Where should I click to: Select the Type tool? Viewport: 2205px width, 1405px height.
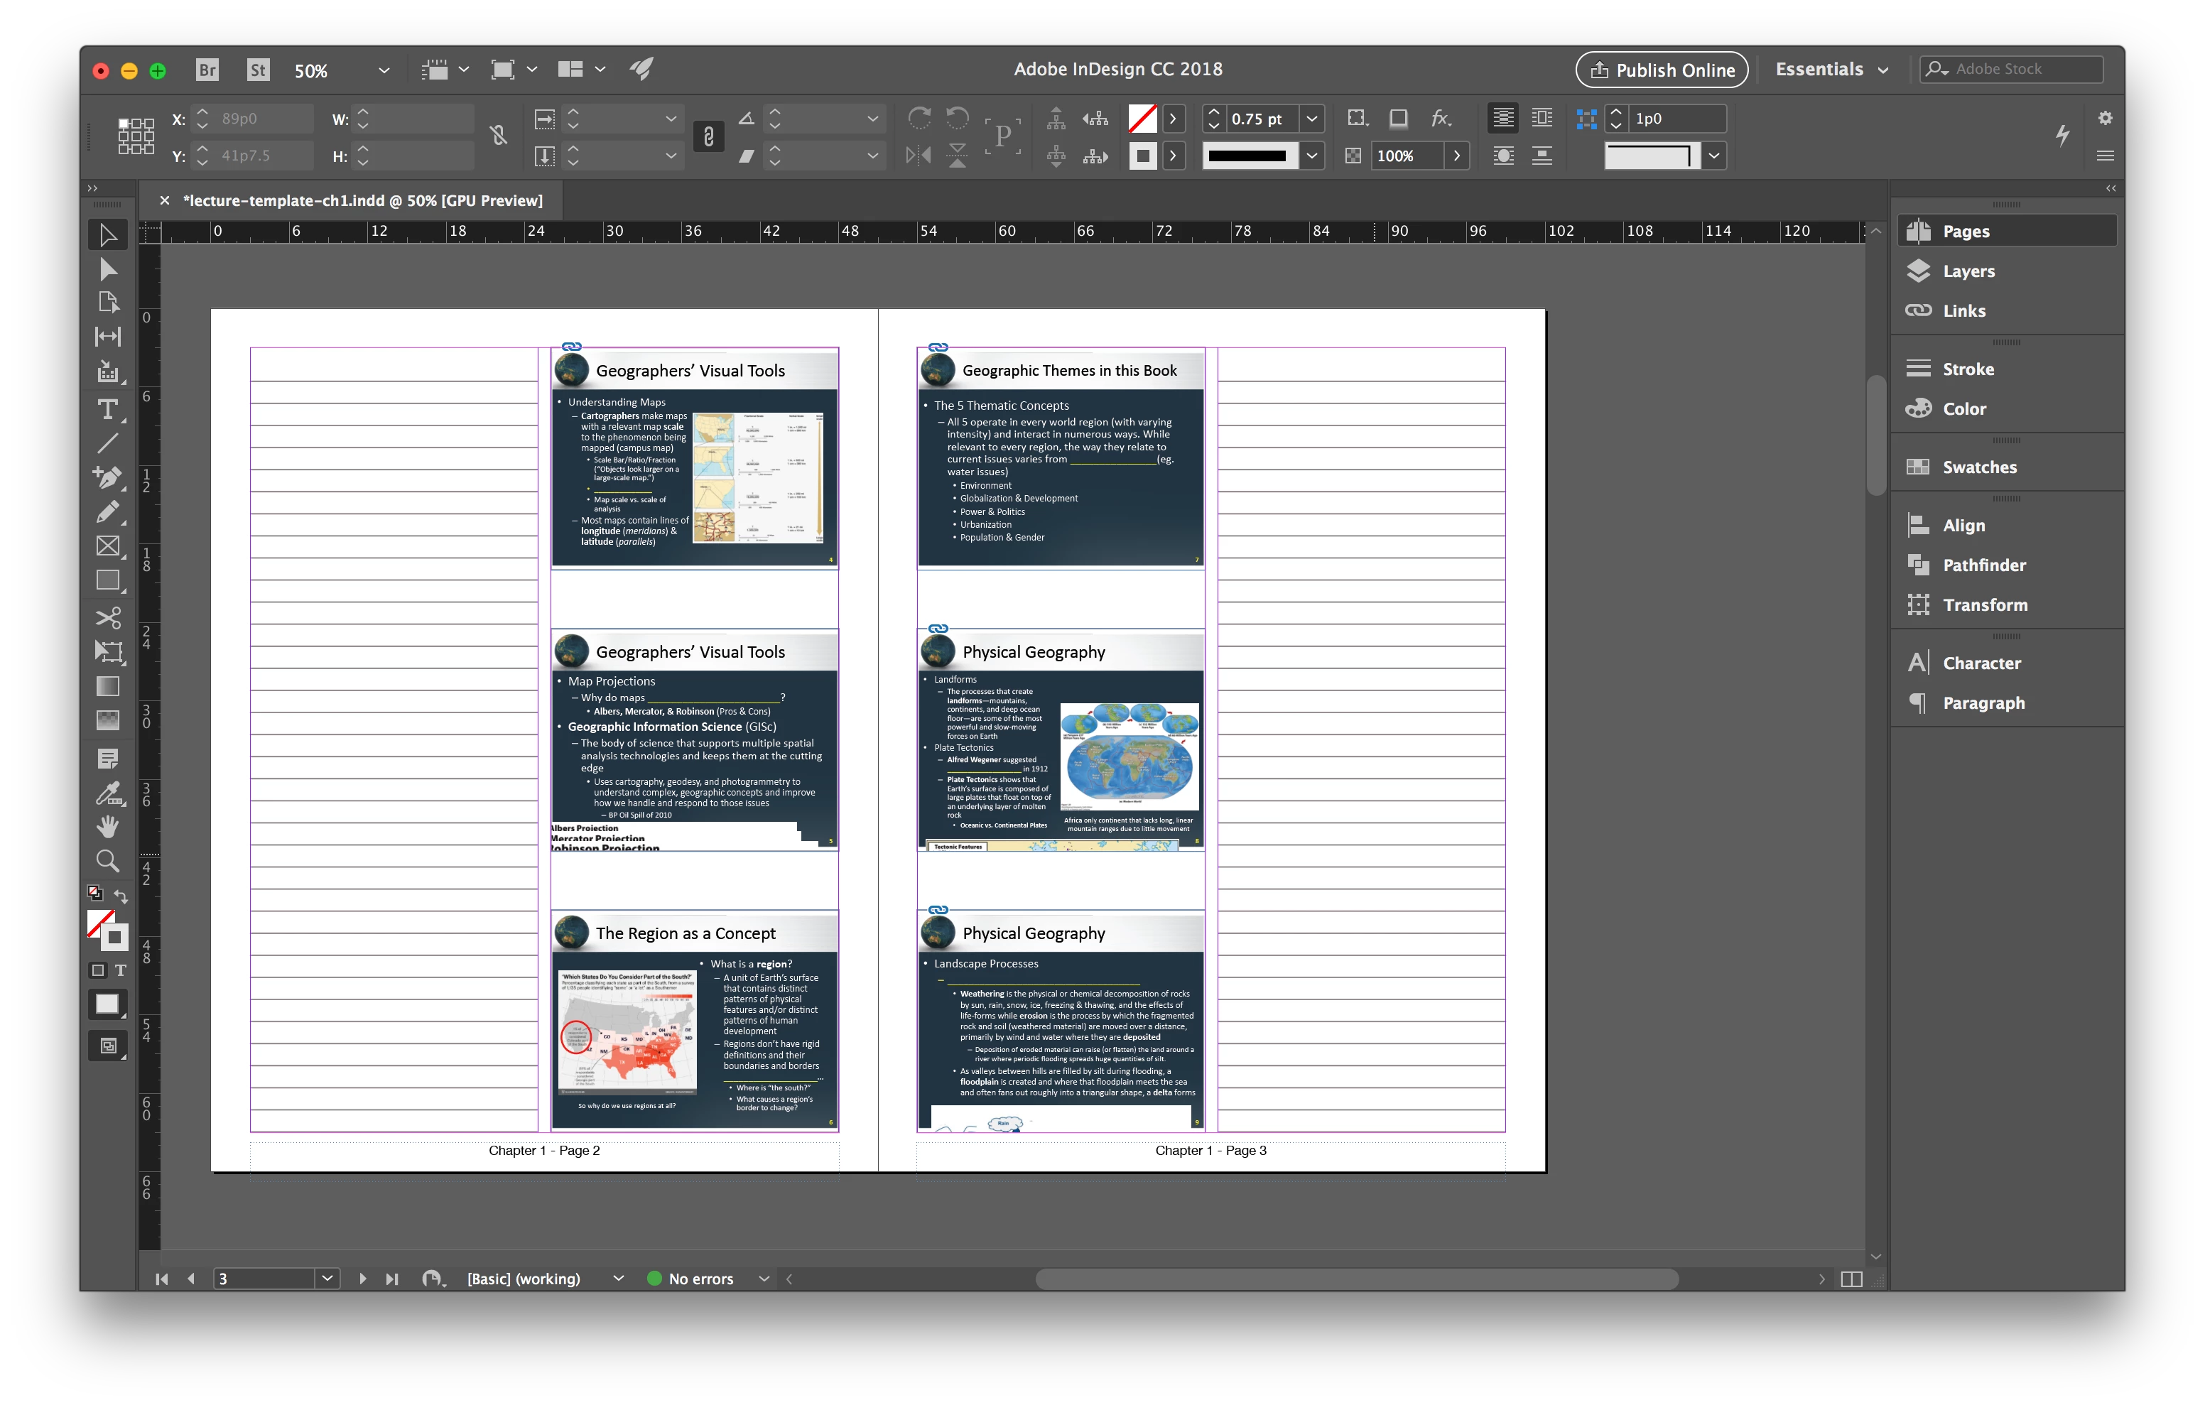(x=107, y=408)
